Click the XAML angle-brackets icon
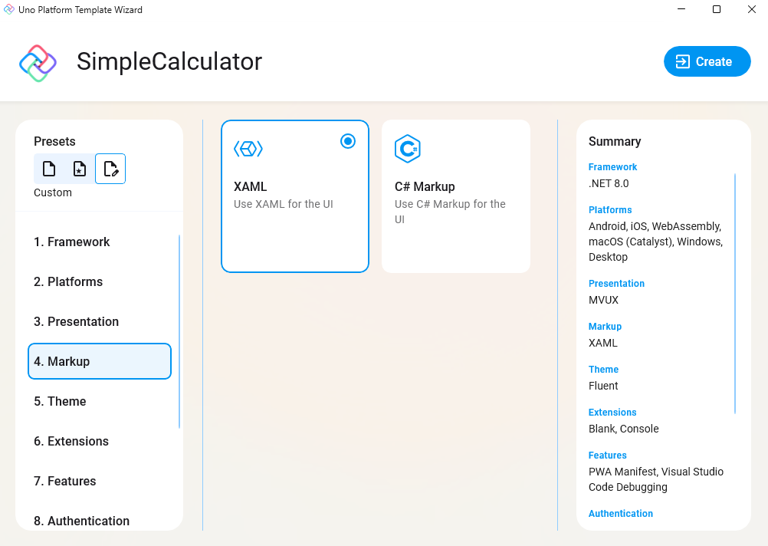This screenshot has height=546, width=768. click(x=248, y=148)
